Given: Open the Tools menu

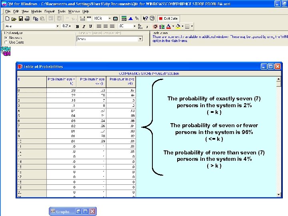Looking at the screenshot, I should pyautogui.click(x=62, y=11).
